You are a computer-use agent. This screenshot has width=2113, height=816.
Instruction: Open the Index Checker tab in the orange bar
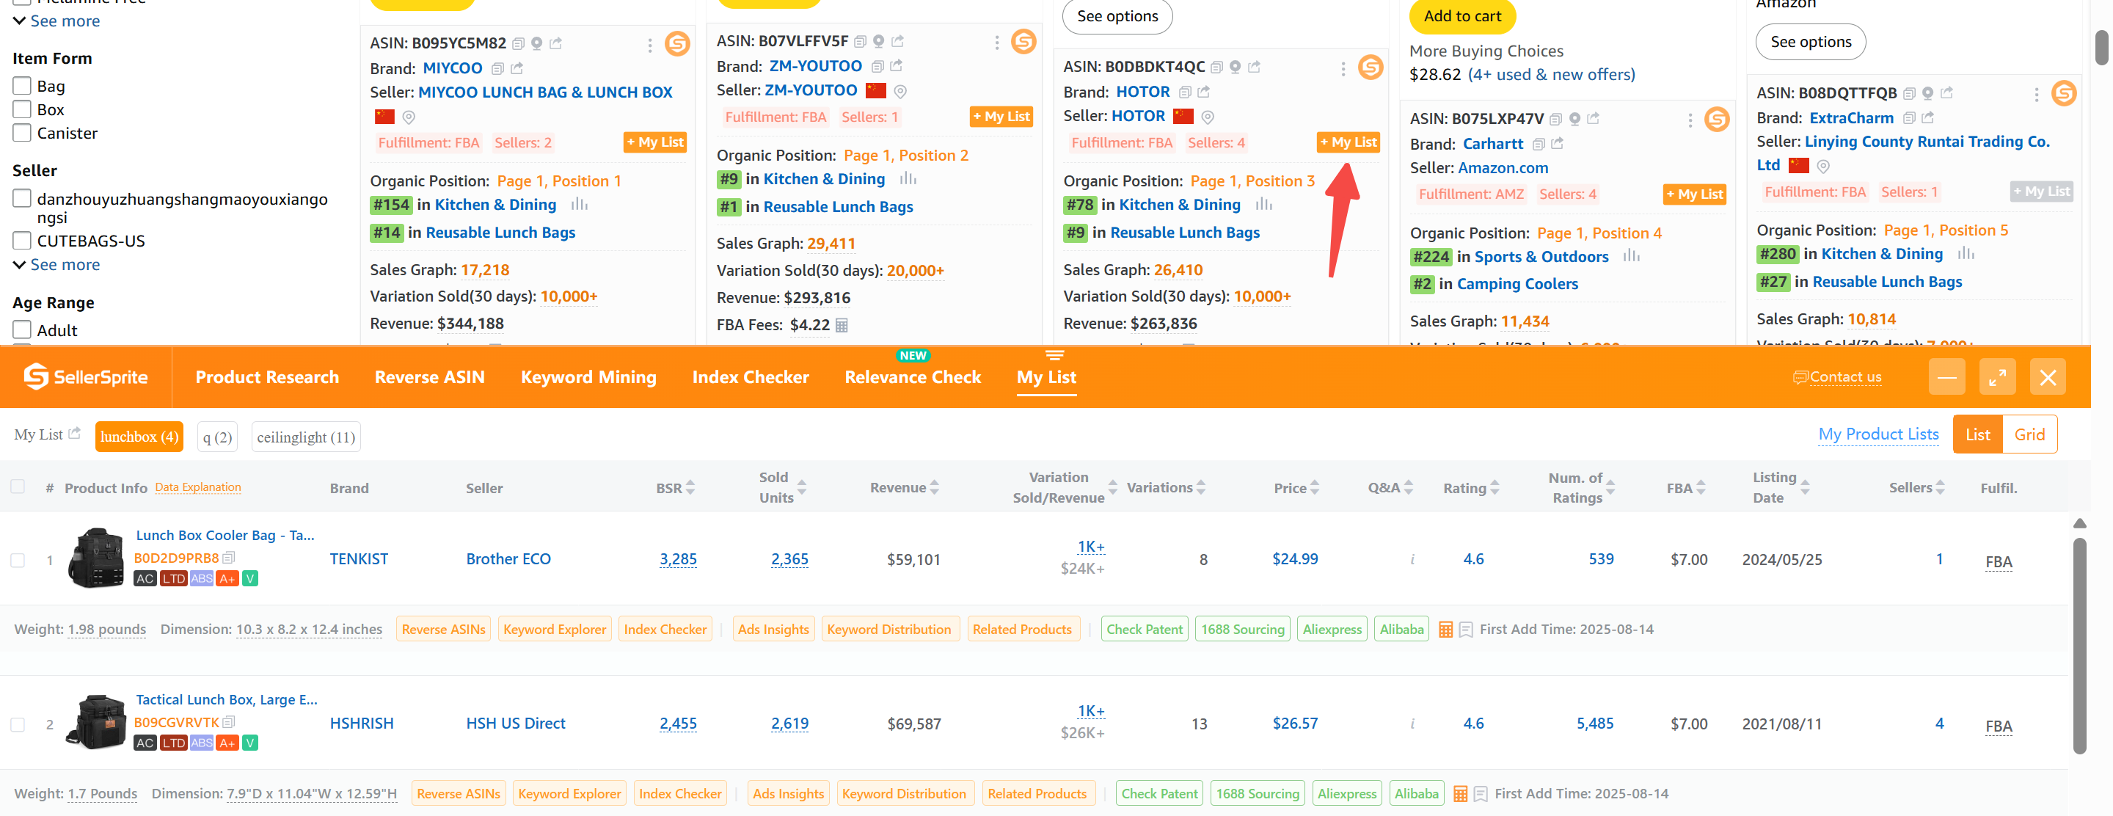pyautogui.click(x=751, y=377)
